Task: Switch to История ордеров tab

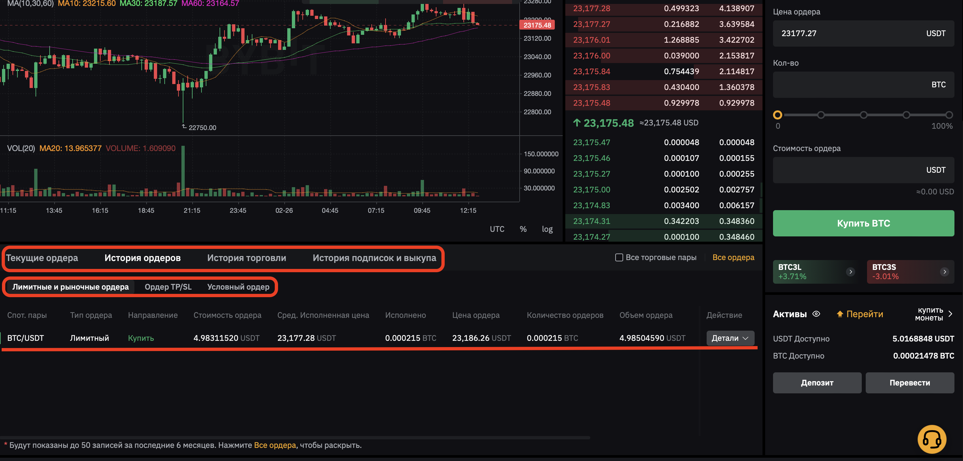Action: (x=142, y=258)
